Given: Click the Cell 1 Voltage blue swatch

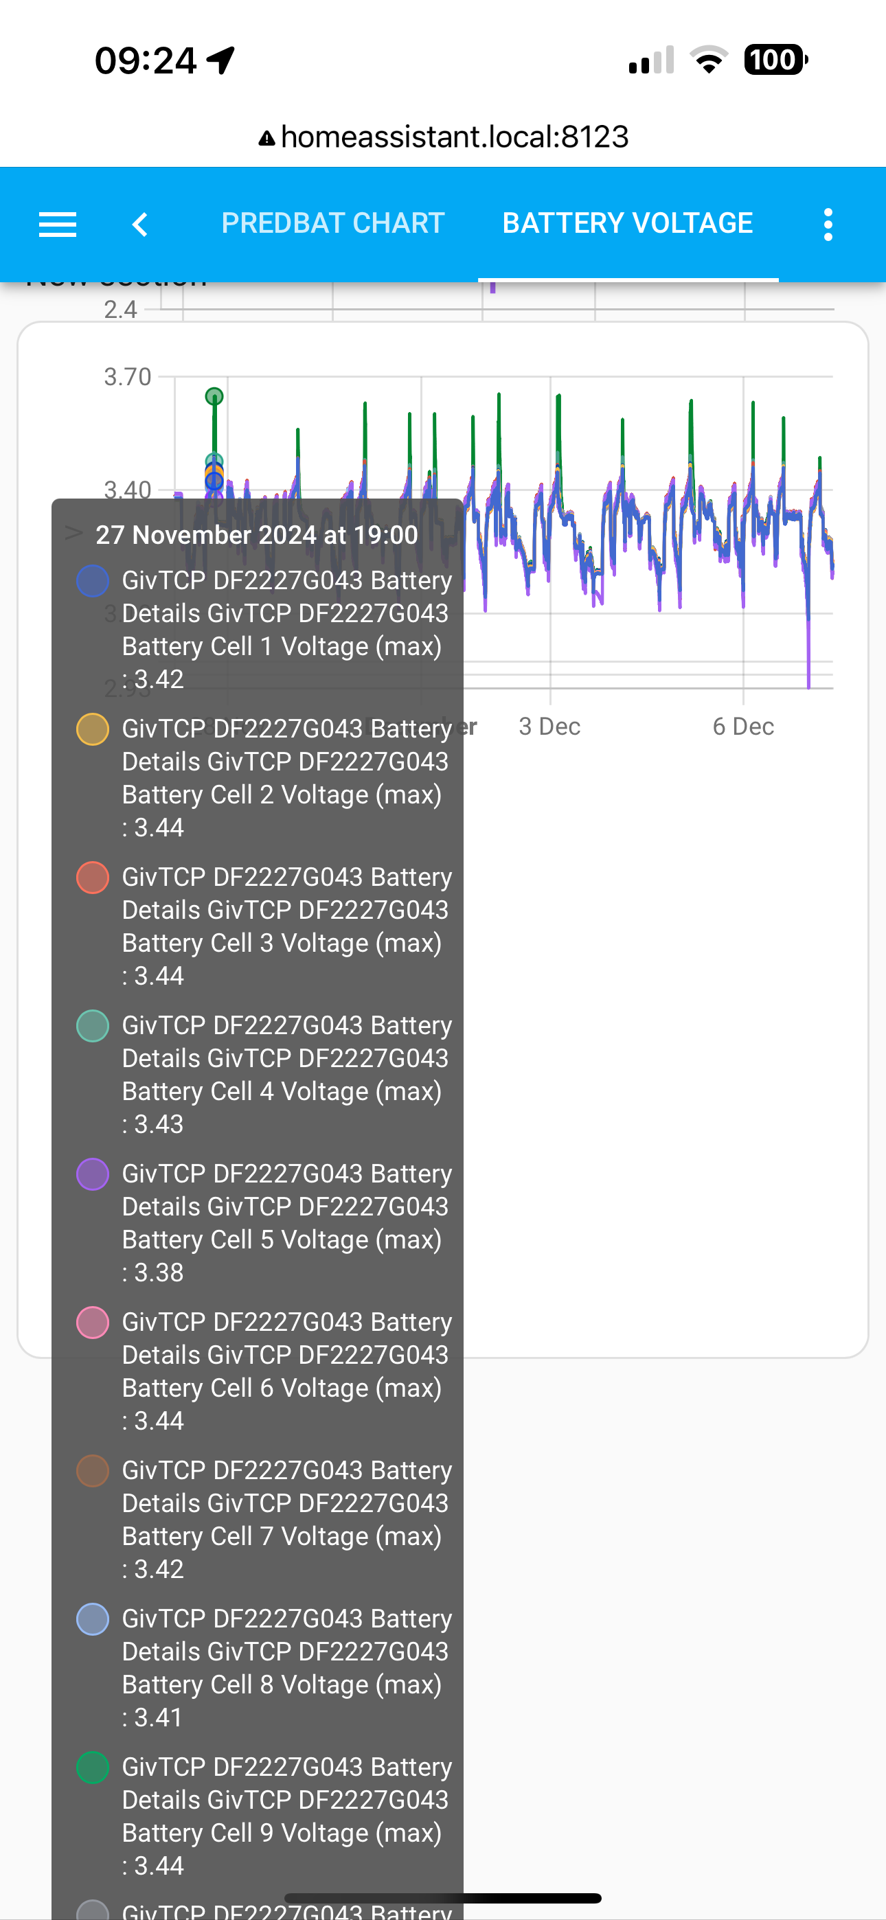Looking at the screenshot, I should pyautogui.click(x=93, y=581).
